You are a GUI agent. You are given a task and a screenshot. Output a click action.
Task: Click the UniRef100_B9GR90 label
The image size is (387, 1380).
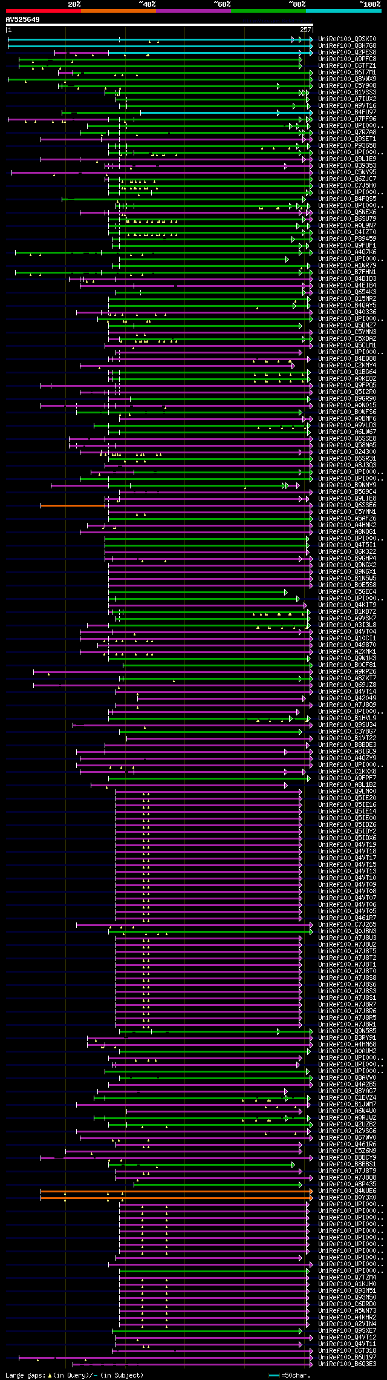coord(347,399)
